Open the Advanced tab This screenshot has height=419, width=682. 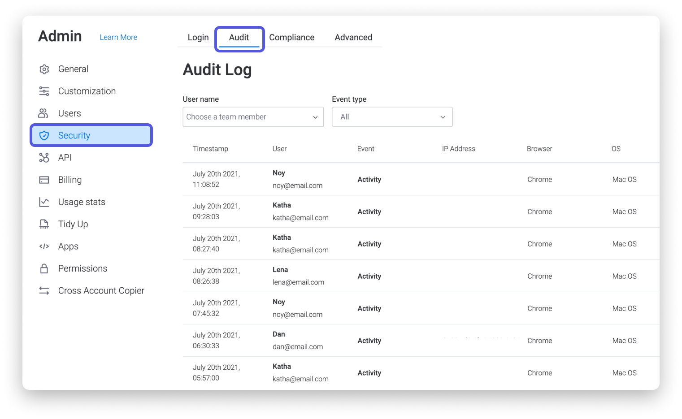(353, 37)
